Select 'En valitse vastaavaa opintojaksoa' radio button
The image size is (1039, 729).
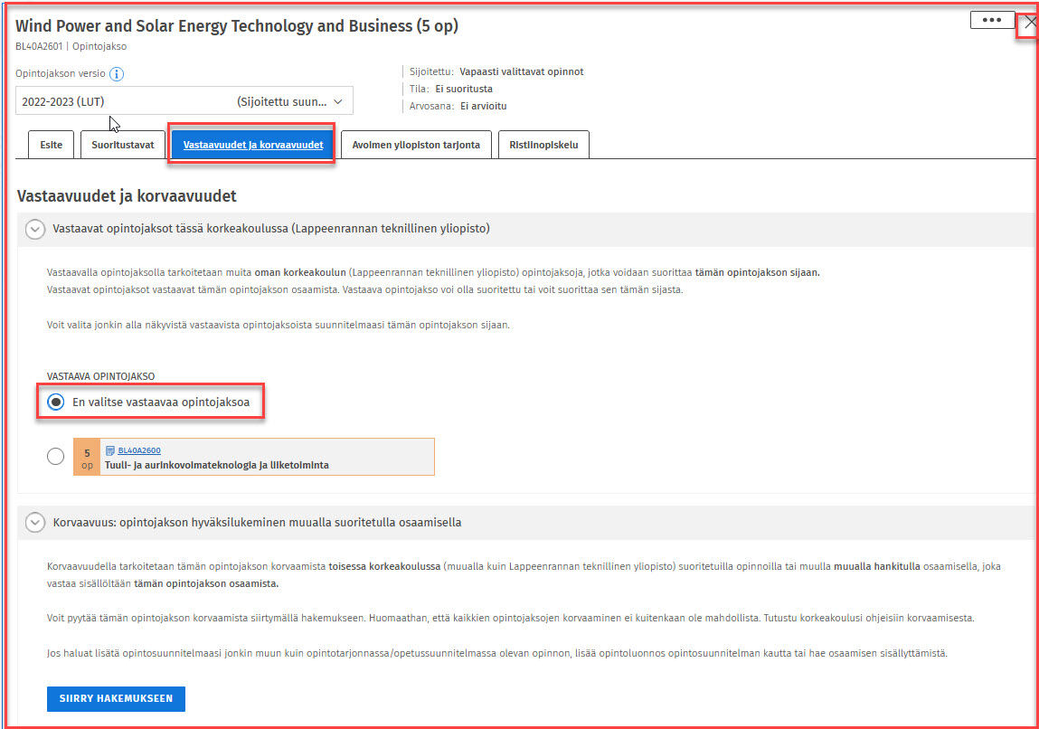(x=56, y=402)
